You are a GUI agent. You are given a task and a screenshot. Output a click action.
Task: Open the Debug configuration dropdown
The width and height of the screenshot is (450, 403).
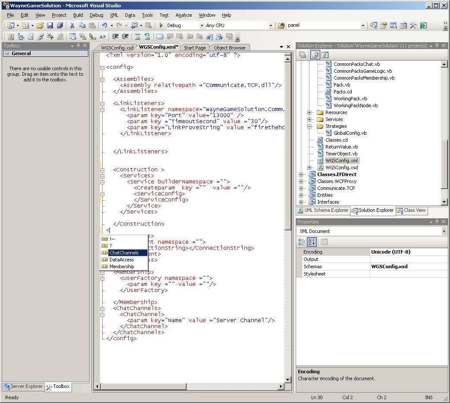(202, 25)
